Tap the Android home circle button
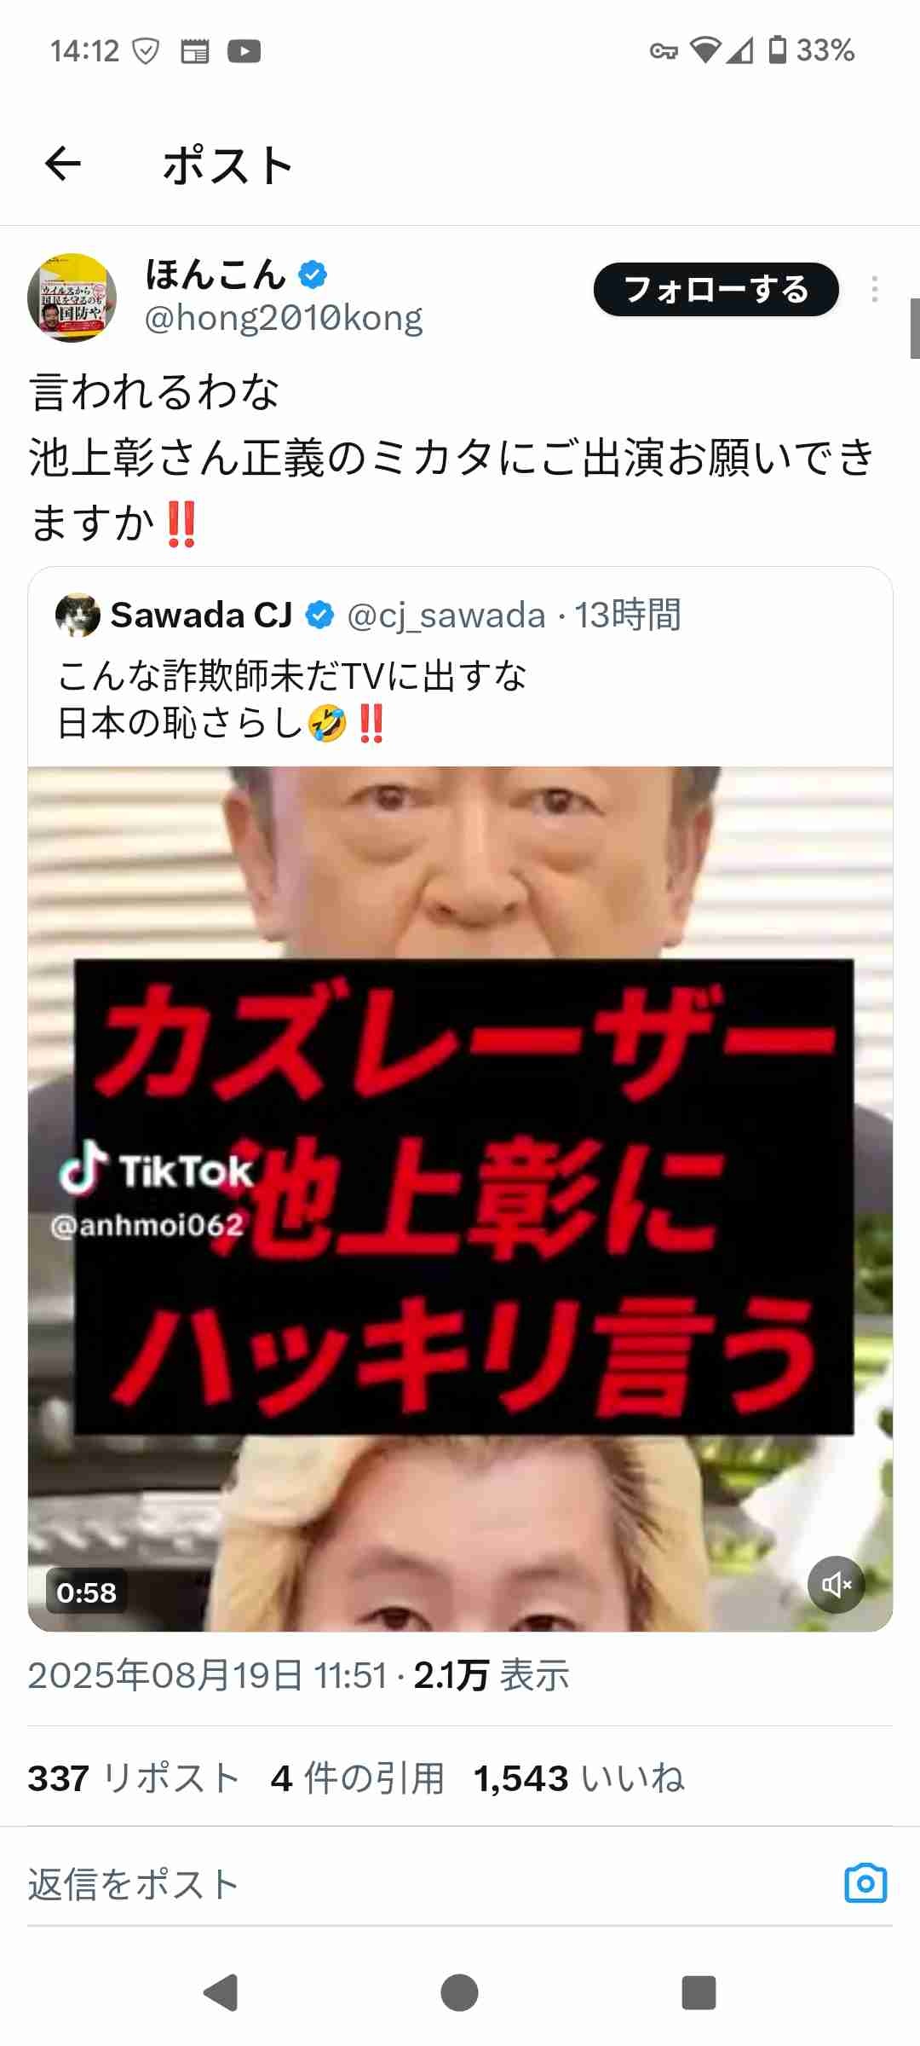 pos(460,1992)
